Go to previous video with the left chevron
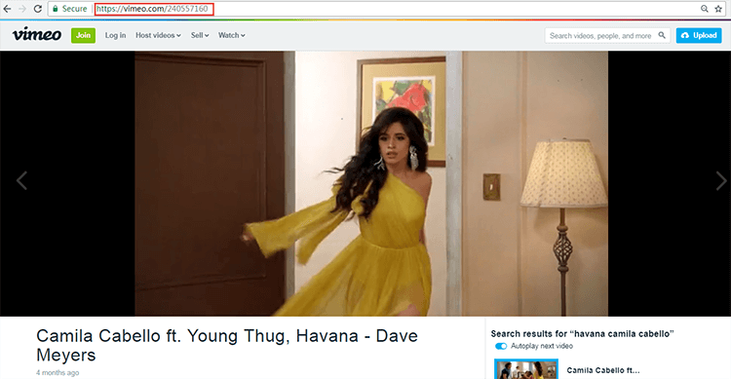Screen dimensions: 731x379 pos(21,181)
